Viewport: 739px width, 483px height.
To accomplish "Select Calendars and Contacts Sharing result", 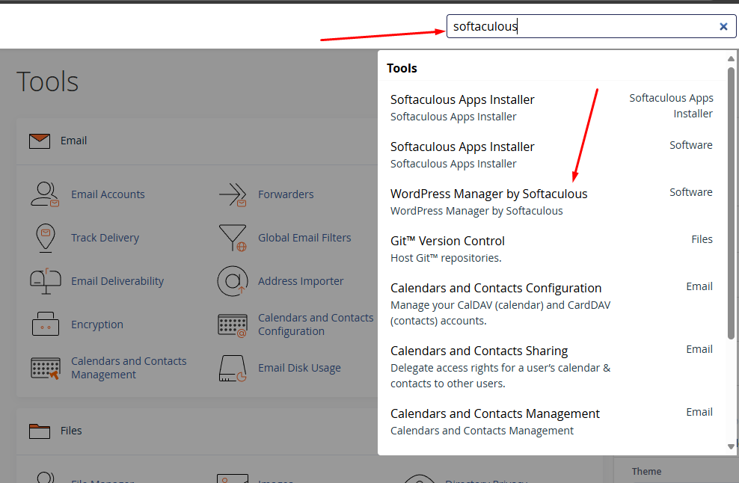I will (x=479, y=351).
